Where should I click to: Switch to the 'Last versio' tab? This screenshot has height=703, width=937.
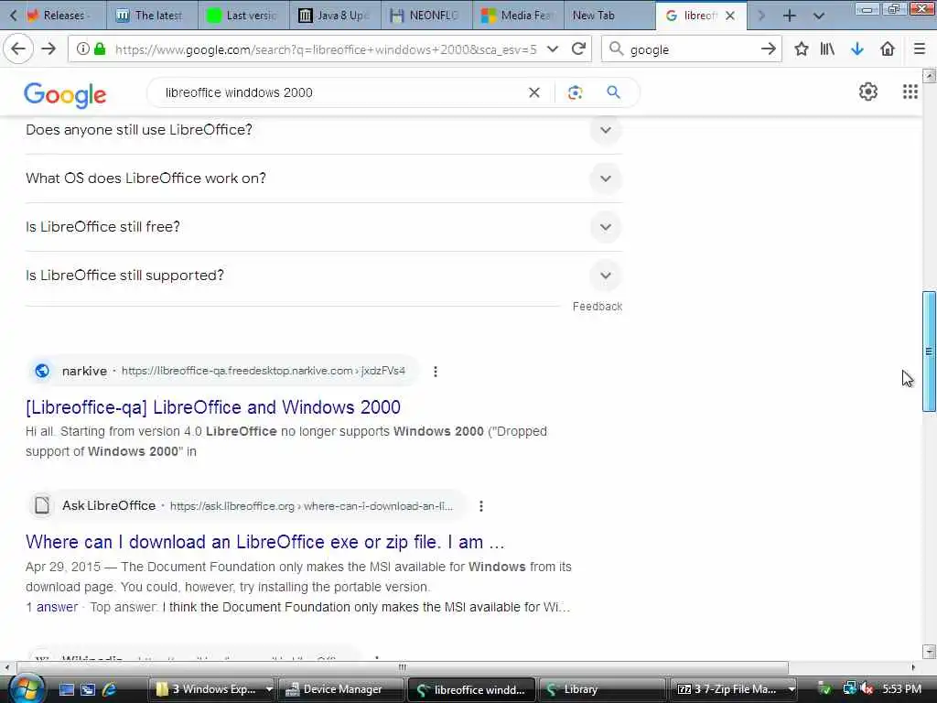(x=243, y=16)
